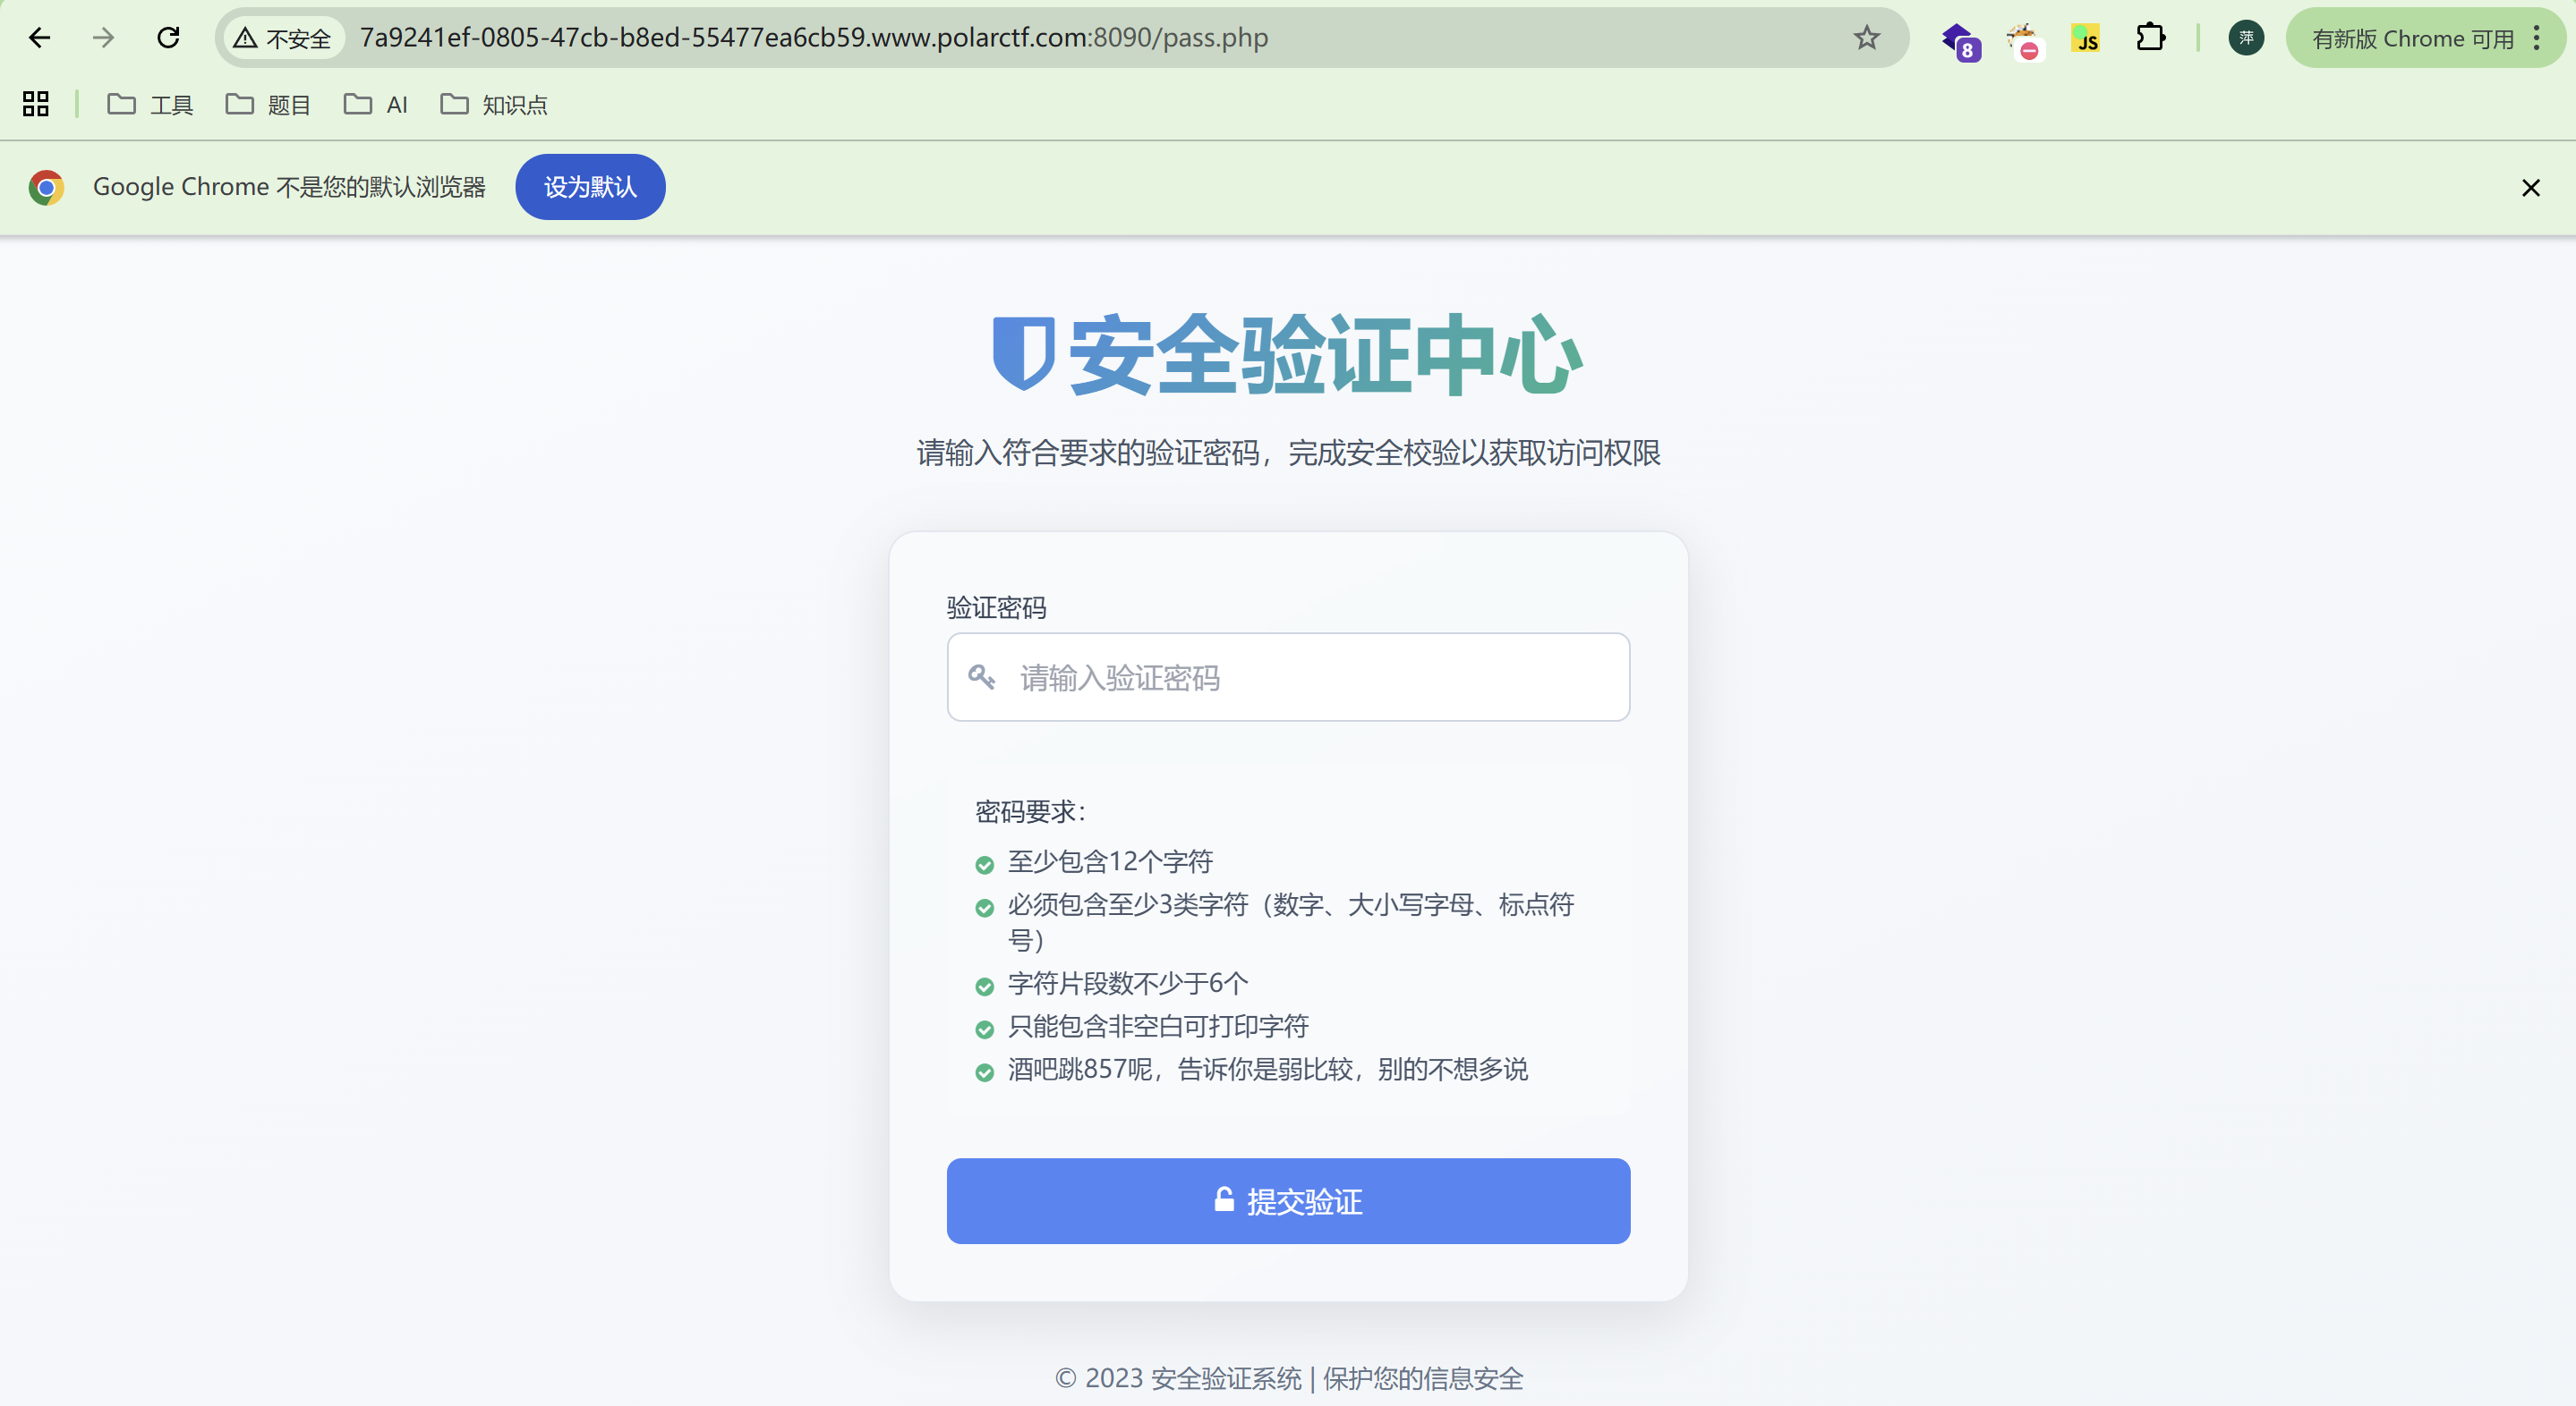This screenshot has height=1406, width=2576.
Task: Open the purple extension with badge 8
Action: point(1959,40)
